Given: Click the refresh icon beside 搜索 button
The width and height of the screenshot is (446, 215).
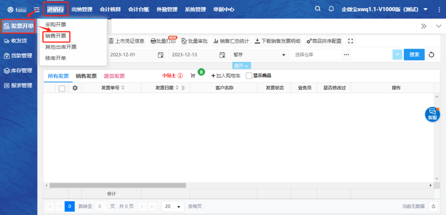Looking at the screenshot, I should point(432,54).
